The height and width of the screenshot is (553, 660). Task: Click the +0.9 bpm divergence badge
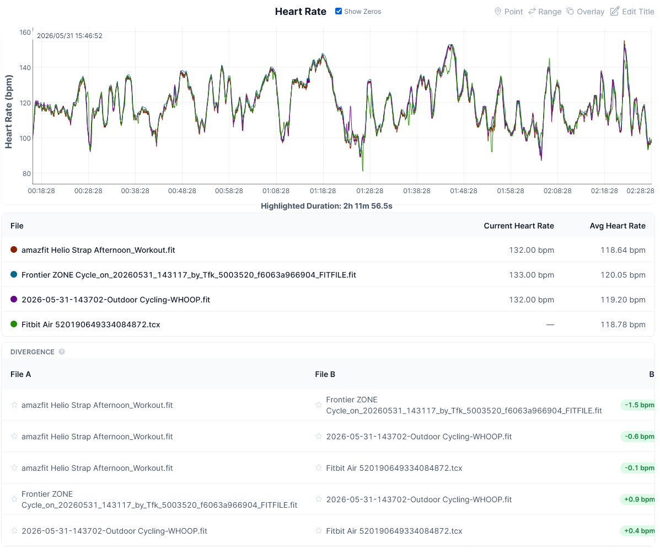pyautogui.click(x=638, y=499)
